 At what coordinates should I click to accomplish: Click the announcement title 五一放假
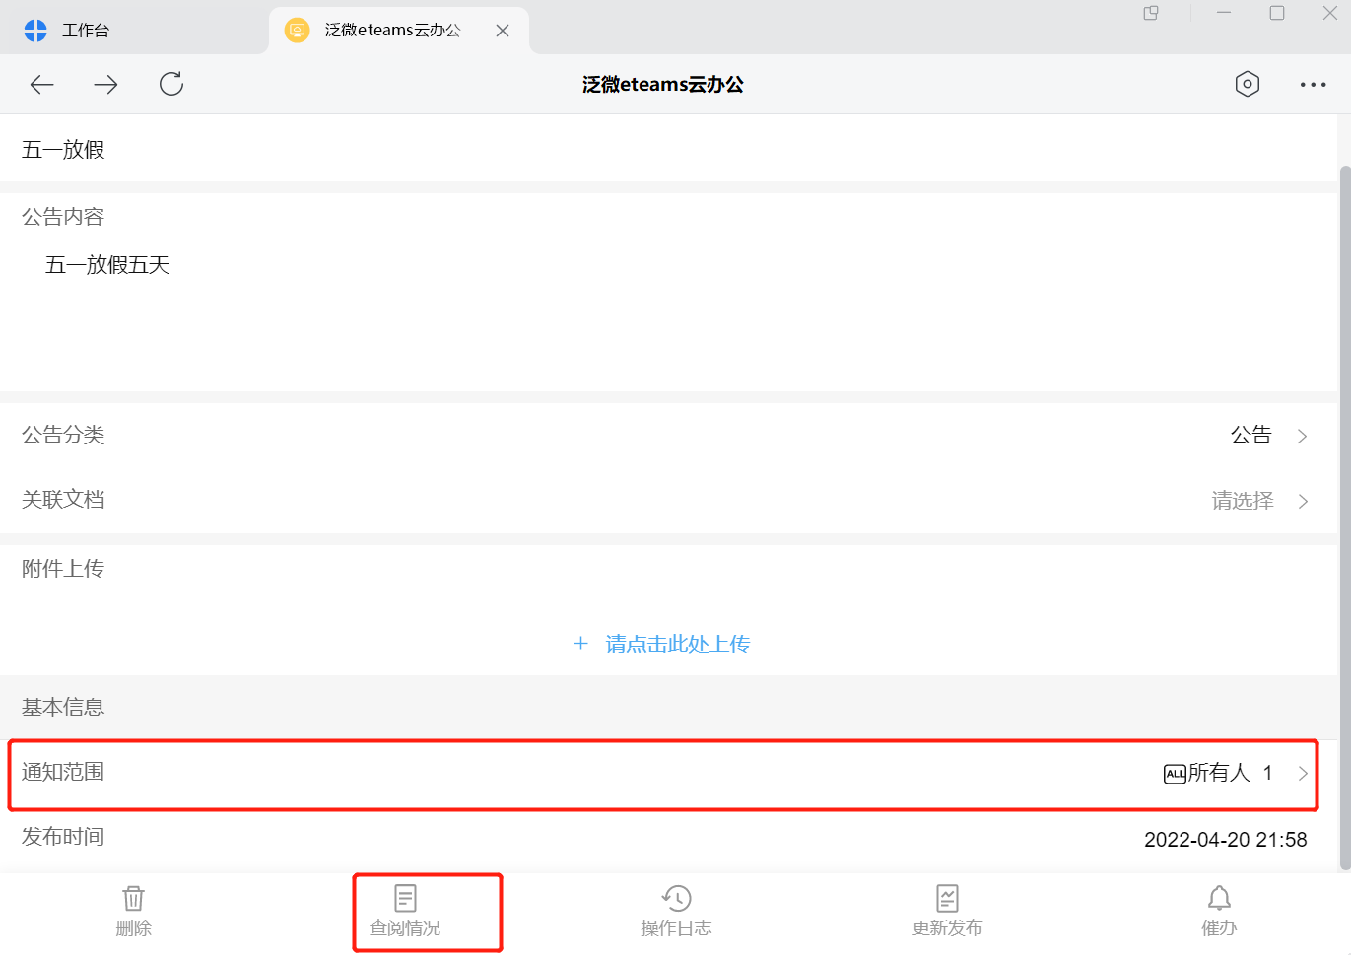(x=63, y=150)
